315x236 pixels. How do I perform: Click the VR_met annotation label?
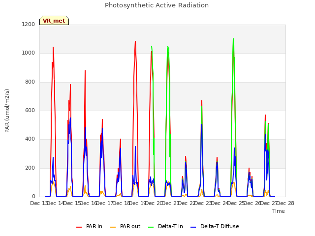(x=54, y=21)
